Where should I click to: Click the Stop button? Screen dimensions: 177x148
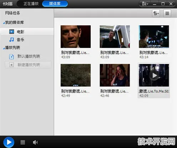[x=23, y=142]
